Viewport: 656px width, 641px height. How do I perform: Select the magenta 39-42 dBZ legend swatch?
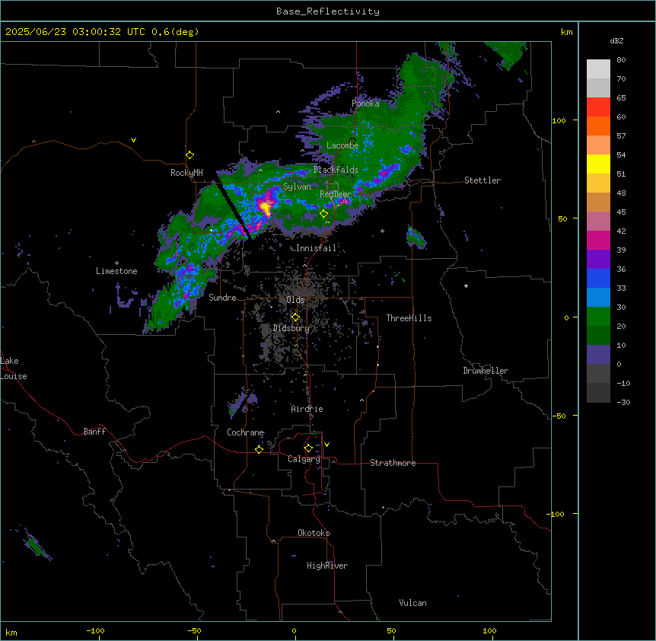tap(598, 240)
